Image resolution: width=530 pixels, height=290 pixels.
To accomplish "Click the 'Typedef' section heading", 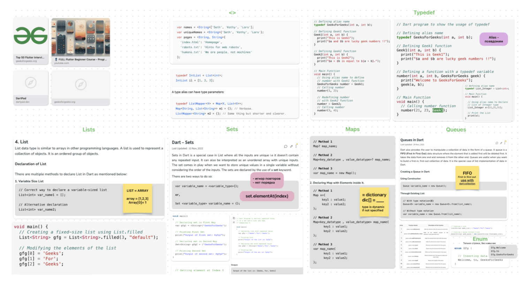I will [x=424, y=13].
